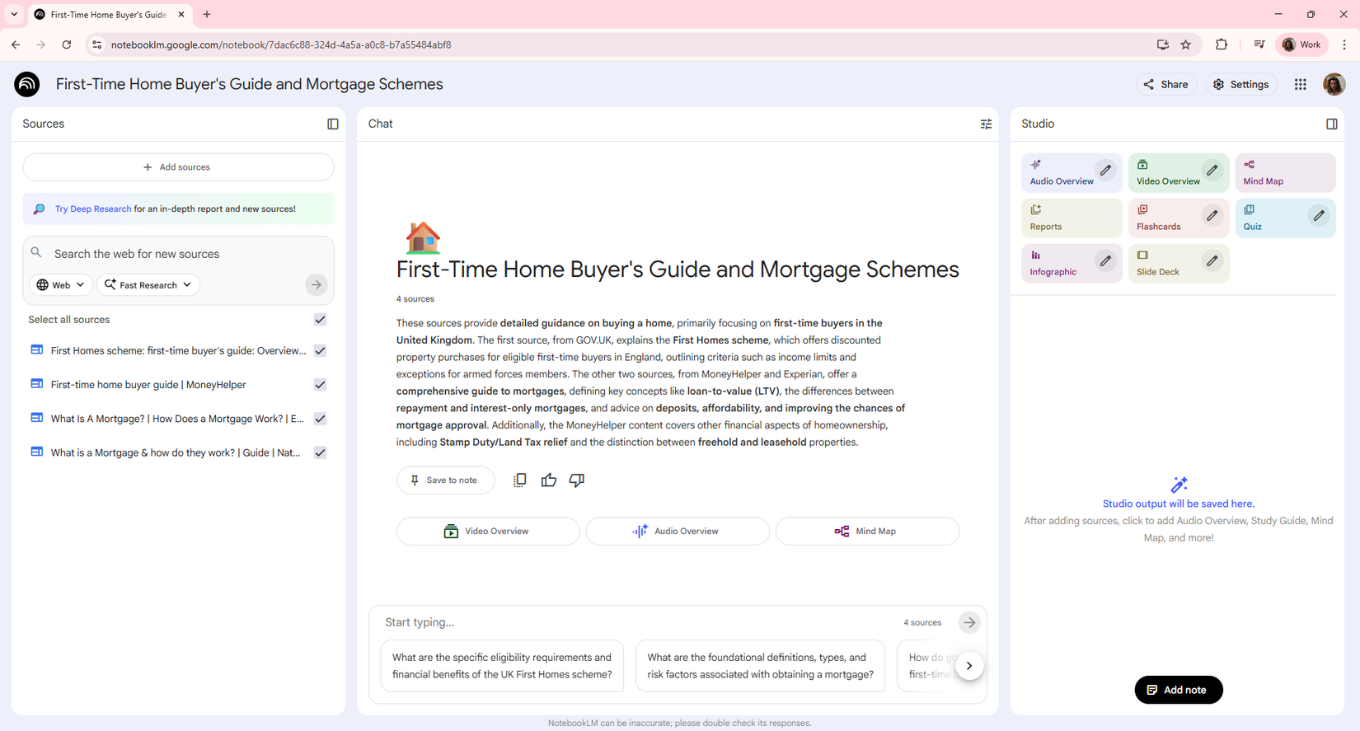Deselect the First-time home buyer guide source
The width and height of the screenshot is (1360, 731).
tap(320, 385)
